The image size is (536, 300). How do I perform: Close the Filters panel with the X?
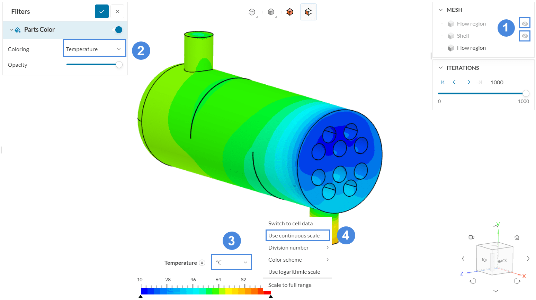click(117, 11)
